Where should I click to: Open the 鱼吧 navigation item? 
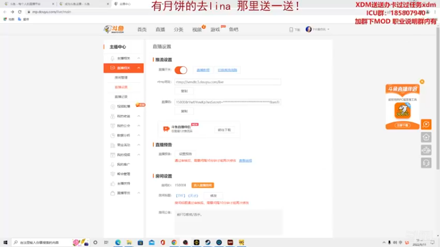(x=233, y=30)
